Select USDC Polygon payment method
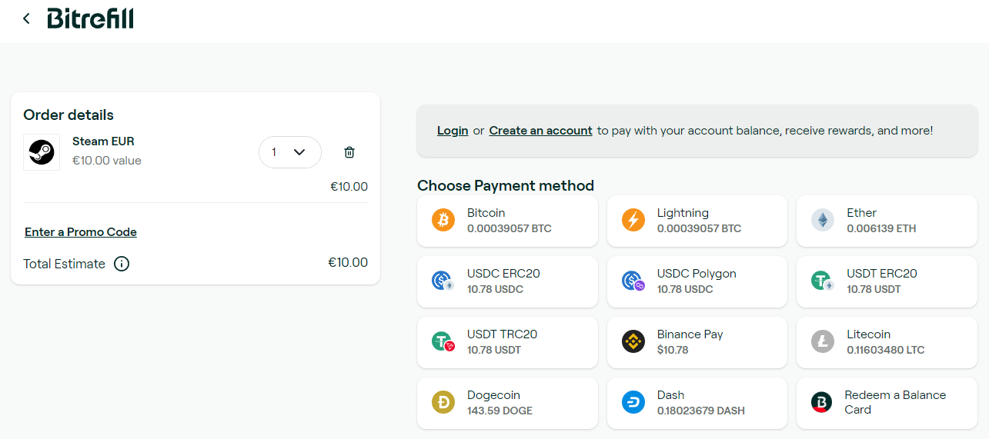Image resolution: width=989 pixels, height=439 pixels. coord(697,281)
